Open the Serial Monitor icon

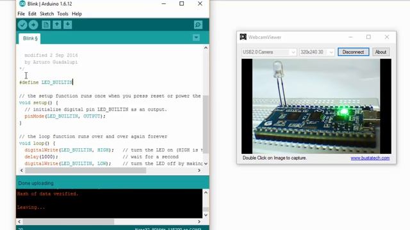tap(198, 25)
